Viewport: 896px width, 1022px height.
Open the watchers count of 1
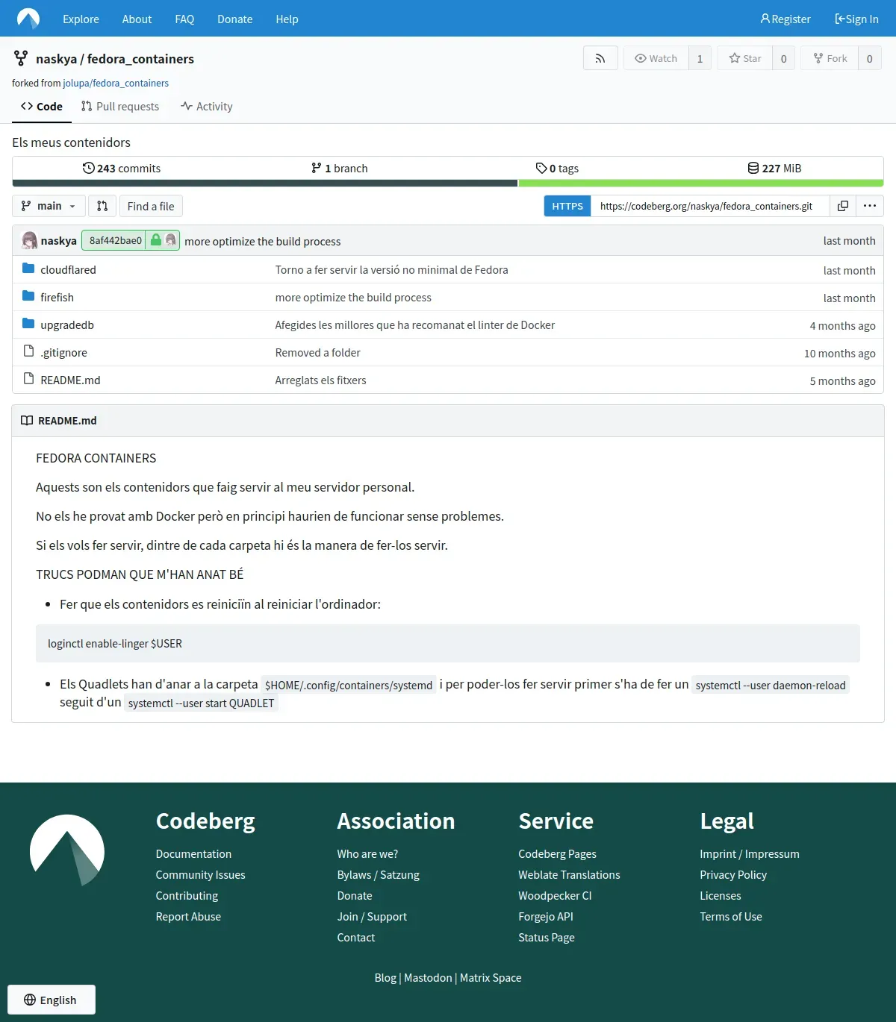(700, 58)
